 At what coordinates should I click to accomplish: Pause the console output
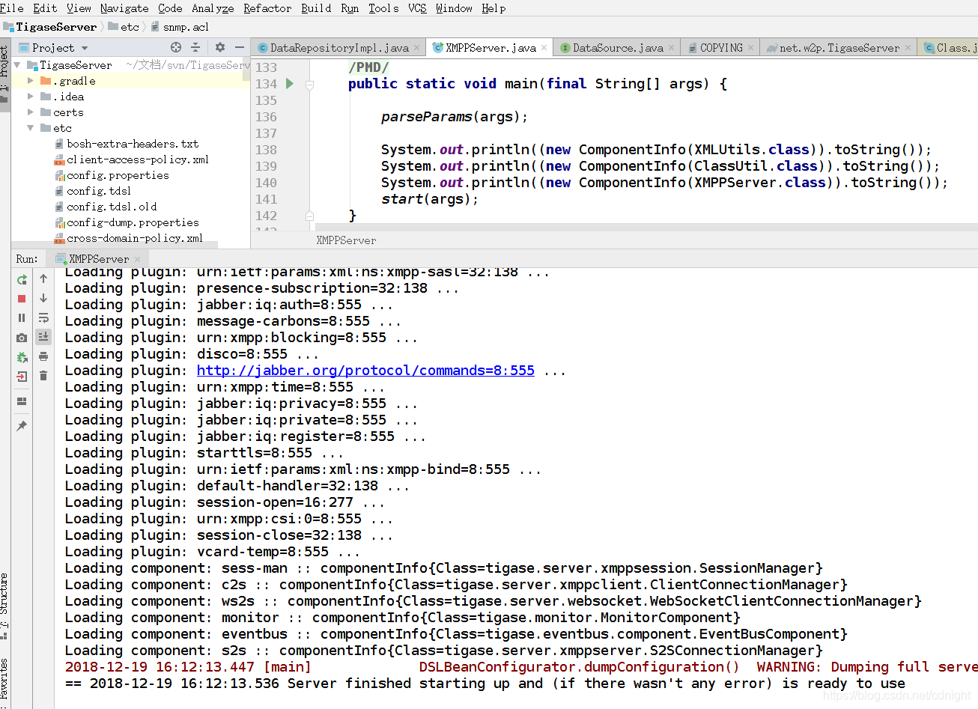pos(22,318)
